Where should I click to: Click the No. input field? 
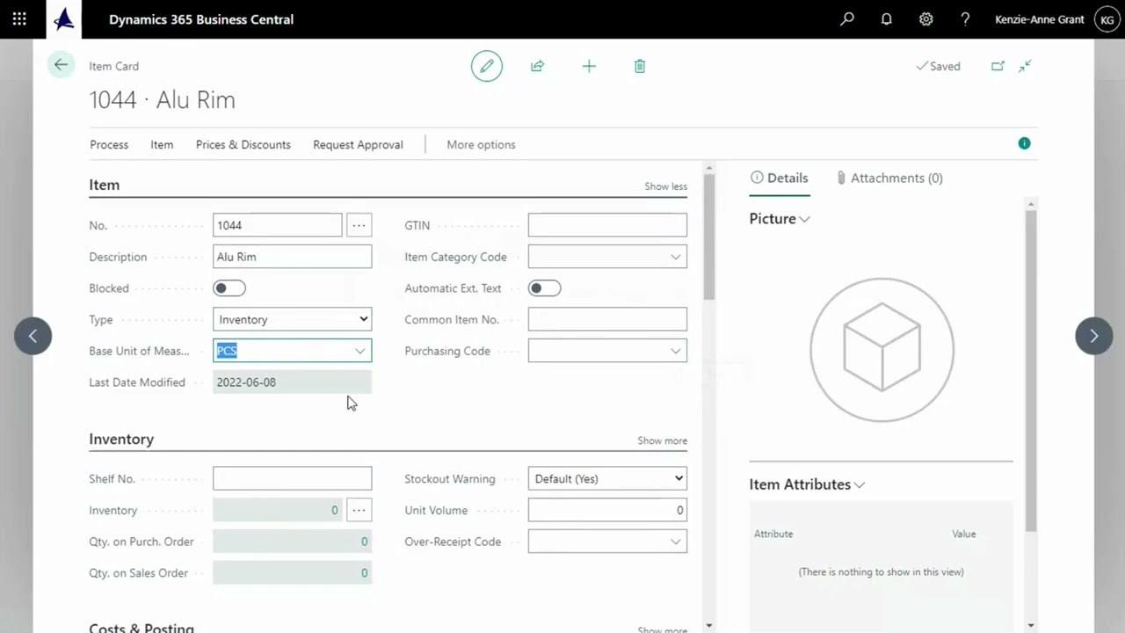coord(277,225)
